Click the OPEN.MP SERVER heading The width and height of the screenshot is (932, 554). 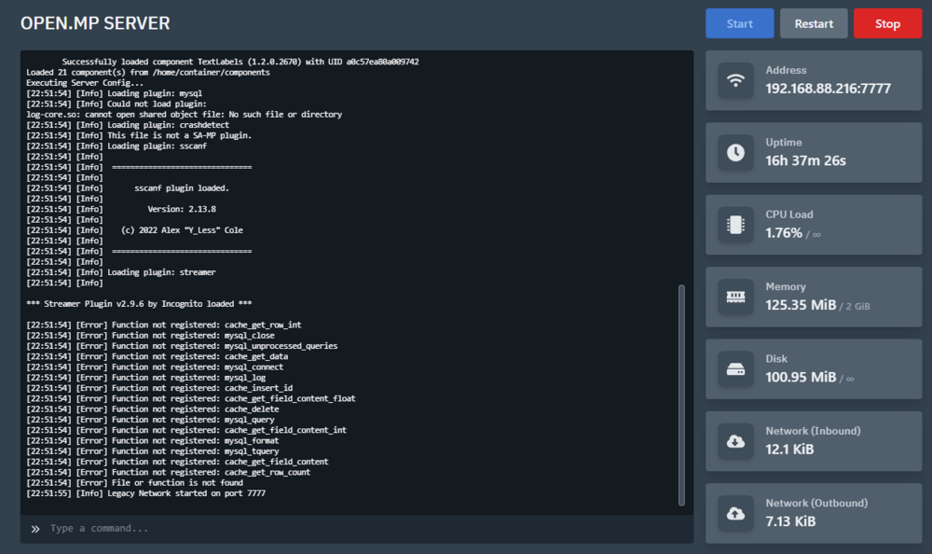pyautogui.click(x=95, y=23)
